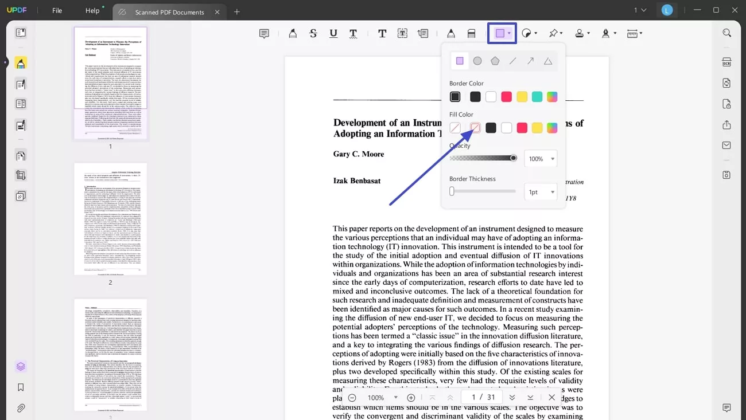Open Edit PDF tool in left sidebar
Viewport: 746px width, 420px height.
click(x=21, y=85)
